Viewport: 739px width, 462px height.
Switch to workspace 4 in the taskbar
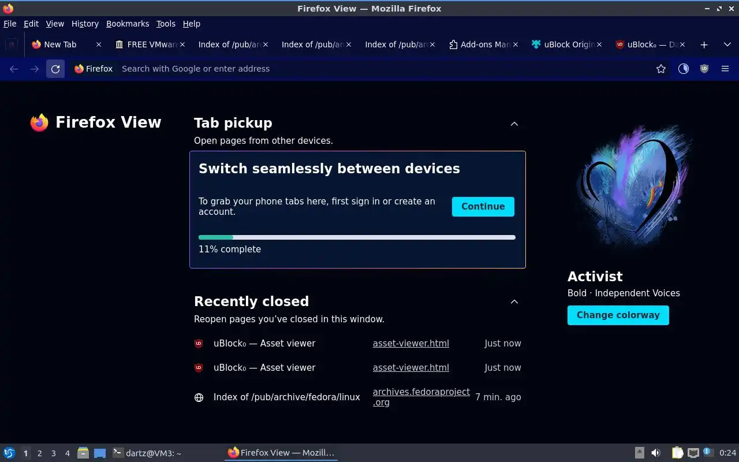coord(67,453)
